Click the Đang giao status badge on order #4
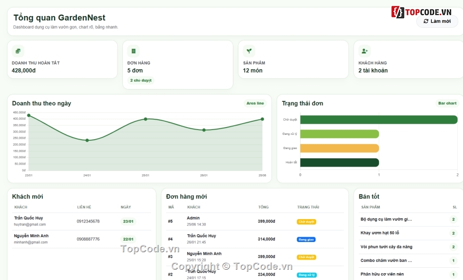The width and height of the screenshot is (463, 280). [x=306, y=240]
